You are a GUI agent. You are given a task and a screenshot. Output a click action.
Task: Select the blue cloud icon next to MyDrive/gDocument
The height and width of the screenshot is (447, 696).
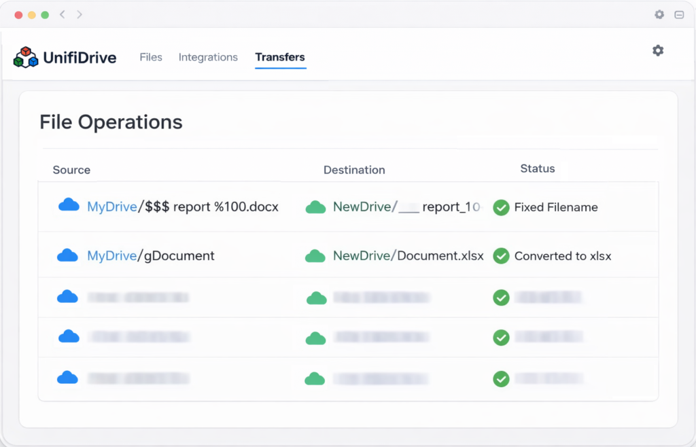tap(67, 255)
